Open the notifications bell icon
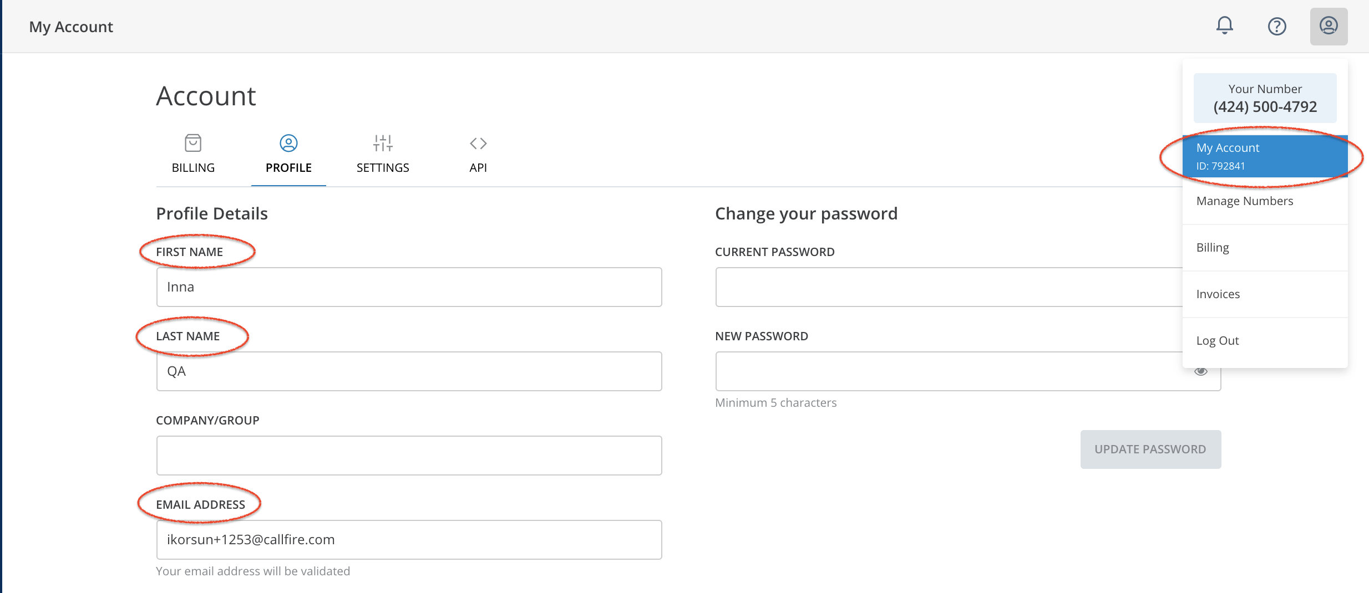Screen dimensions: 1369x593 (x=1224, y=25)
